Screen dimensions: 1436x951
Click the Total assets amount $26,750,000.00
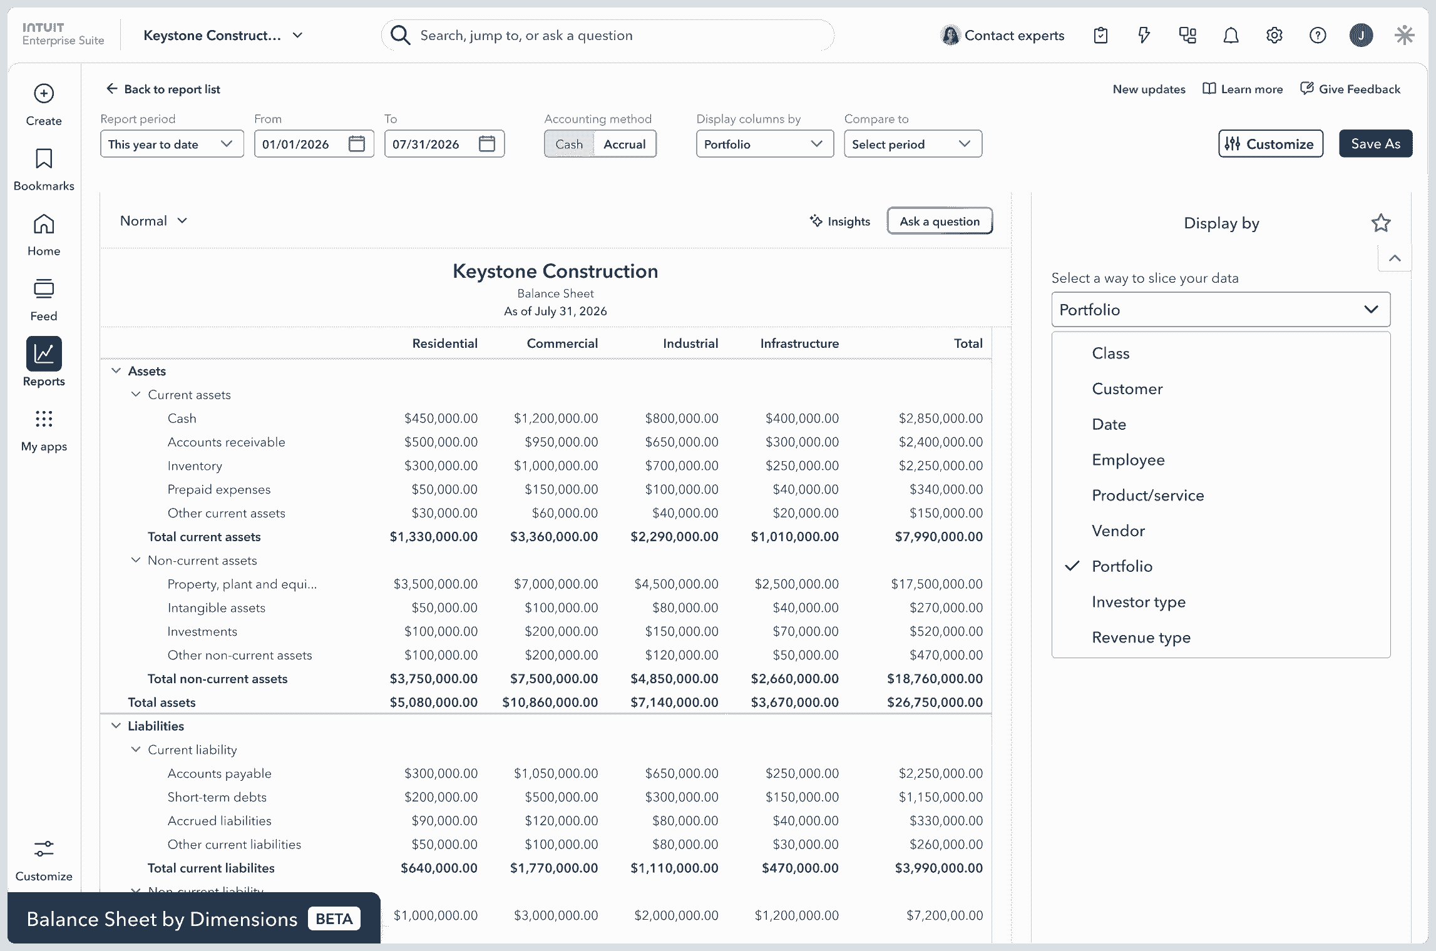tap(935, 702)
